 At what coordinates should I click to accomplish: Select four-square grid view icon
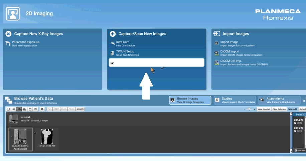[25, 109]
